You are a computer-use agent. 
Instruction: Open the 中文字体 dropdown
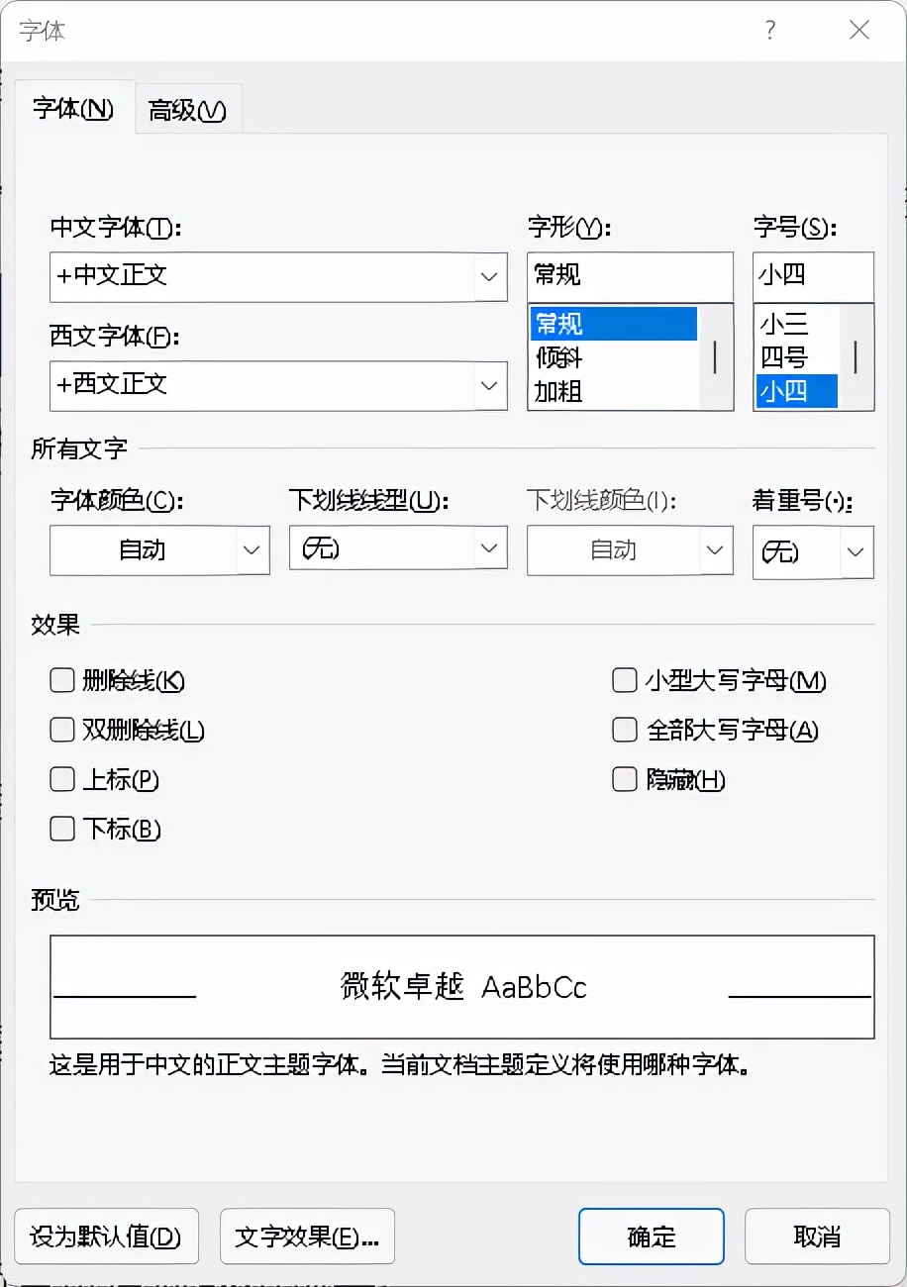click(x=488, y=277)
